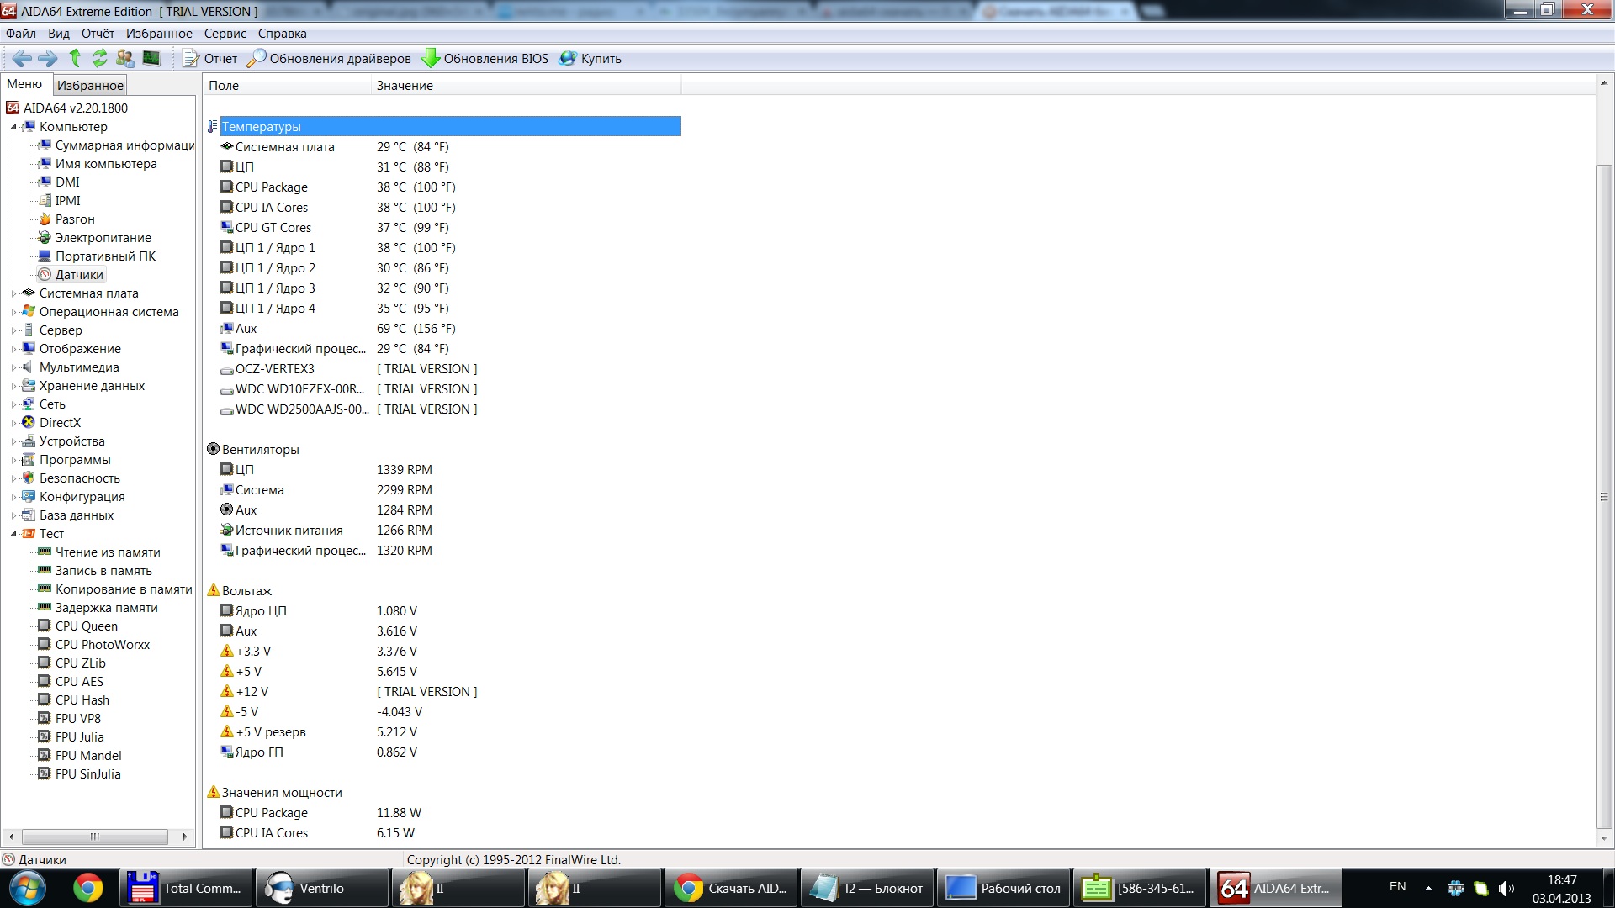Screen dimensions: 1615x908
Task: Click the green monitor toolbar icon
Action: click(x=151, y=58)
